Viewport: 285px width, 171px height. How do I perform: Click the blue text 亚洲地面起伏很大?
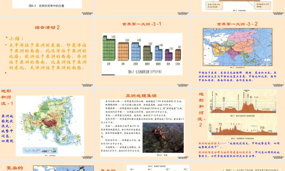7,128
